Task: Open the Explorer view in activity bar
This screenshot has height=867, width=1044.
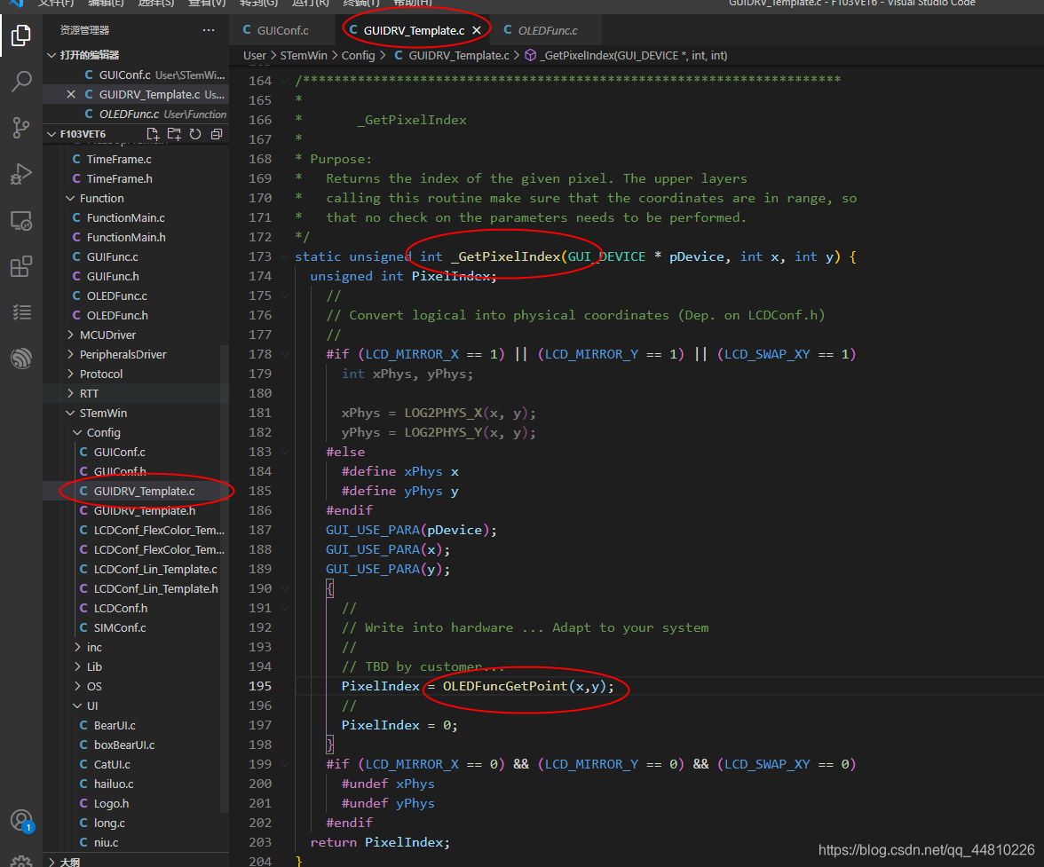Action: point(20,35)
